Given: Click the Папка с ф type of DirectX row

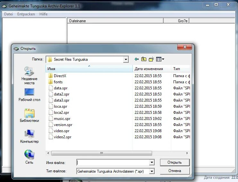Looking at the screenshot, I should [x=182, y=76].
